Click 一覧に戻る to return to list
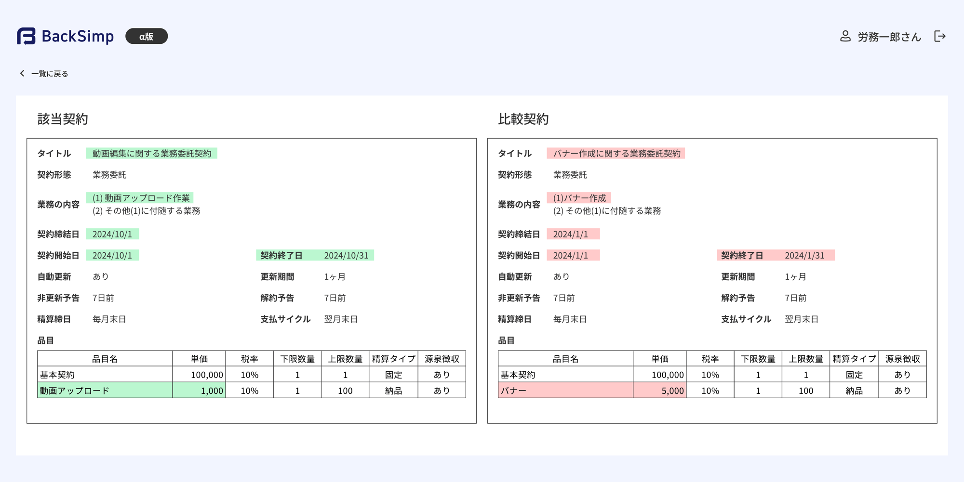Image resolution: width=964 pixels, height=482 pixels. tap(49, 73)
